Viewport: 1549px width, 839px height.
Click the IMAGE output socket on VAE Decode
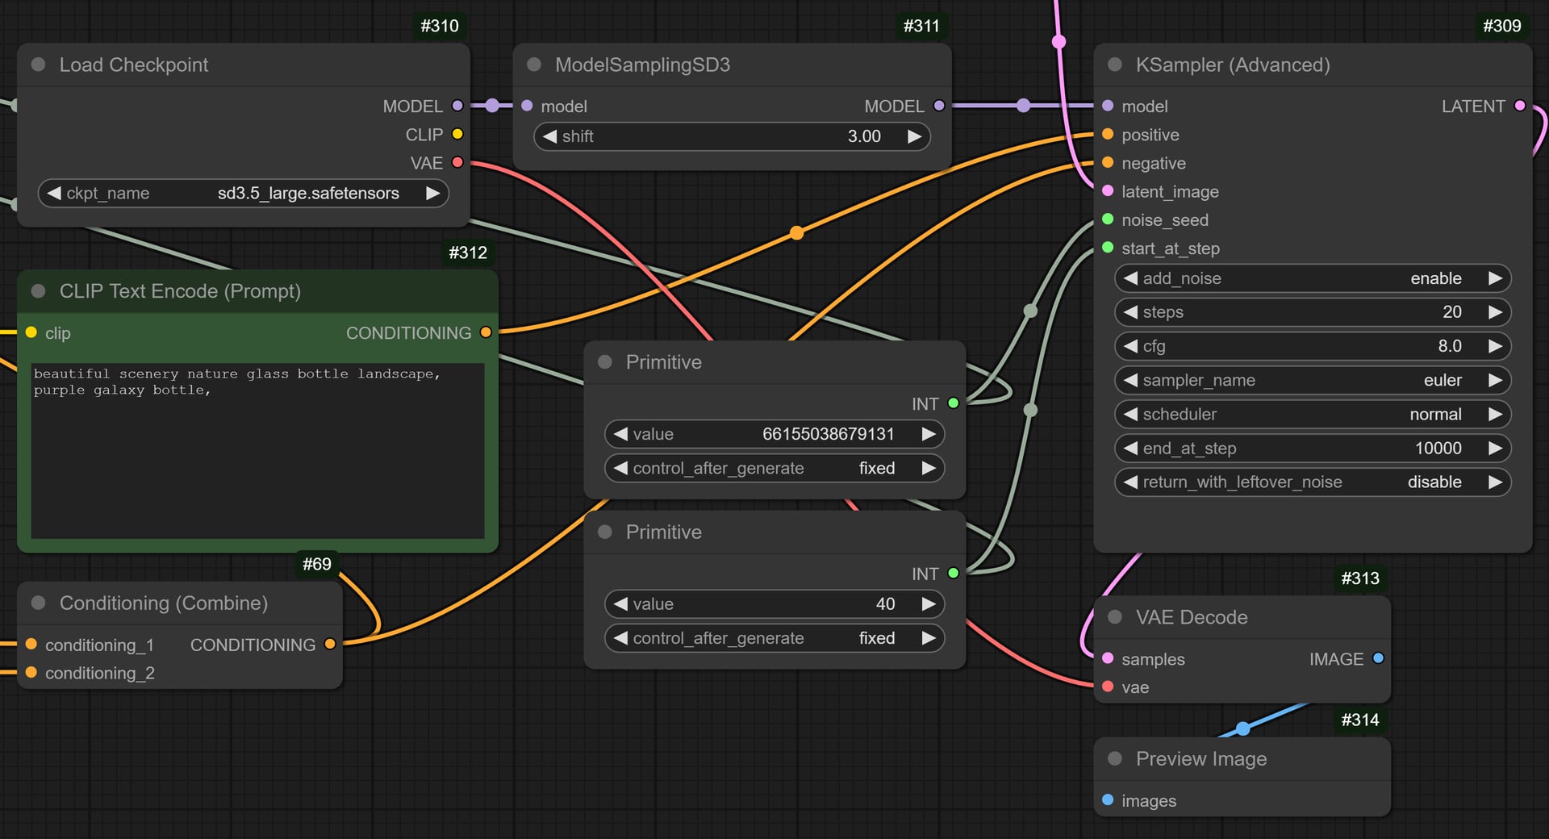(x=1378, y=658)
